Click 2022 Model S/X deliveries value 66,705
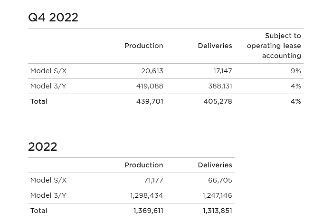 click(x=220, y=180)
